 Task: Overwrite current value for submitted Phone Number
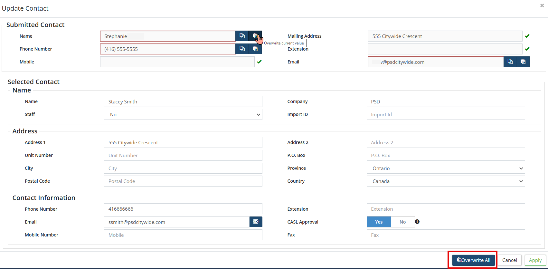pos(255,49)
